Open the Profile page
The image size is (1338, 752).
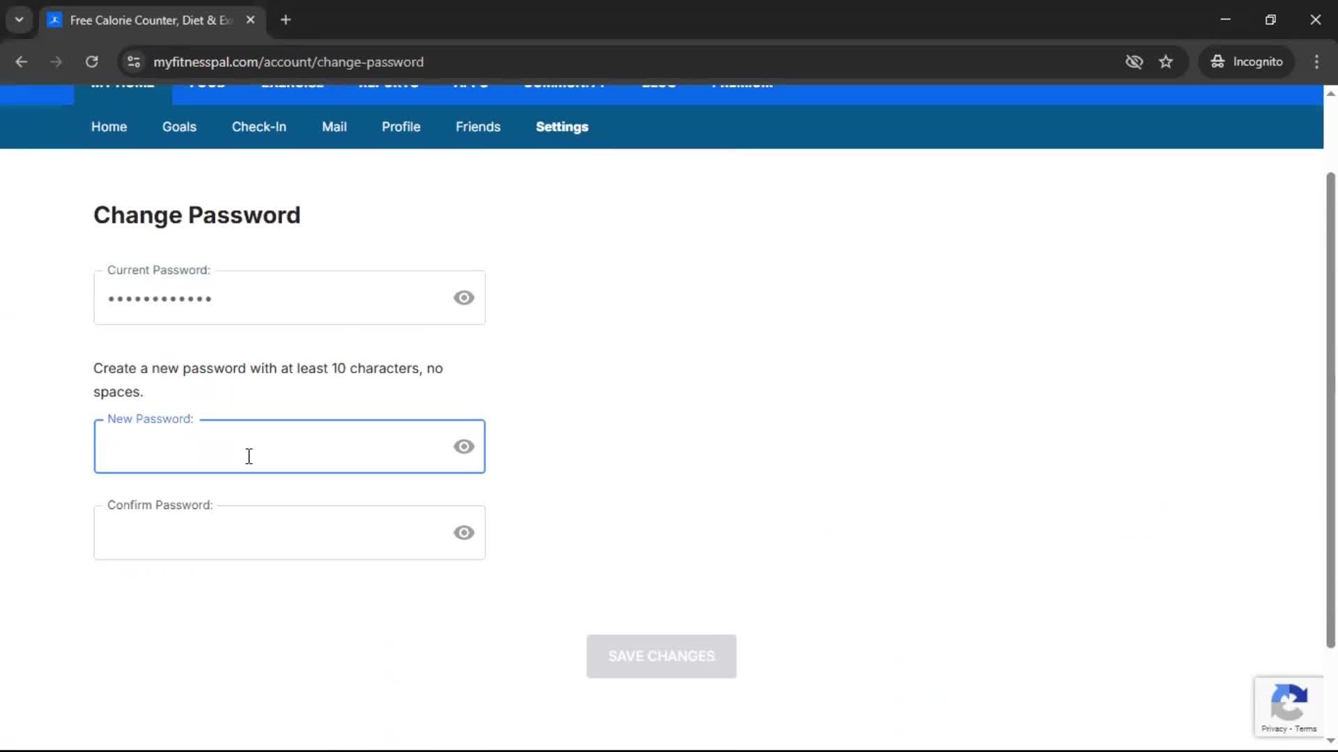coord(401,127)
